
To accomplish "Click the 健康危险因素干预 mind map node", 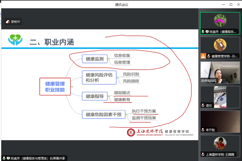I will pos(103,115).
